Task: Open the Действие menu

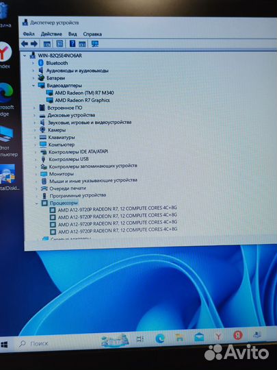Action: point(51,34)
